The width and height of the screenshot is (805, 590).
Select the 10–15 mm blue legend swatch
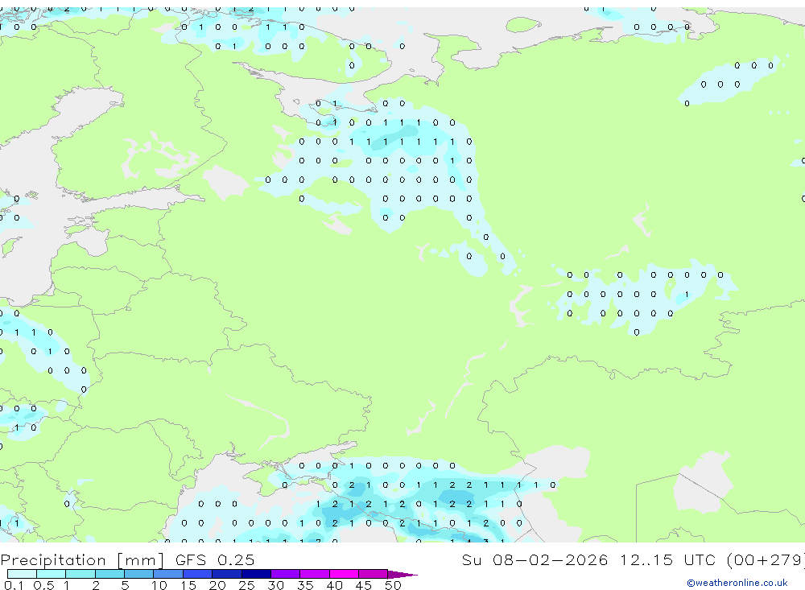[168, 574]
